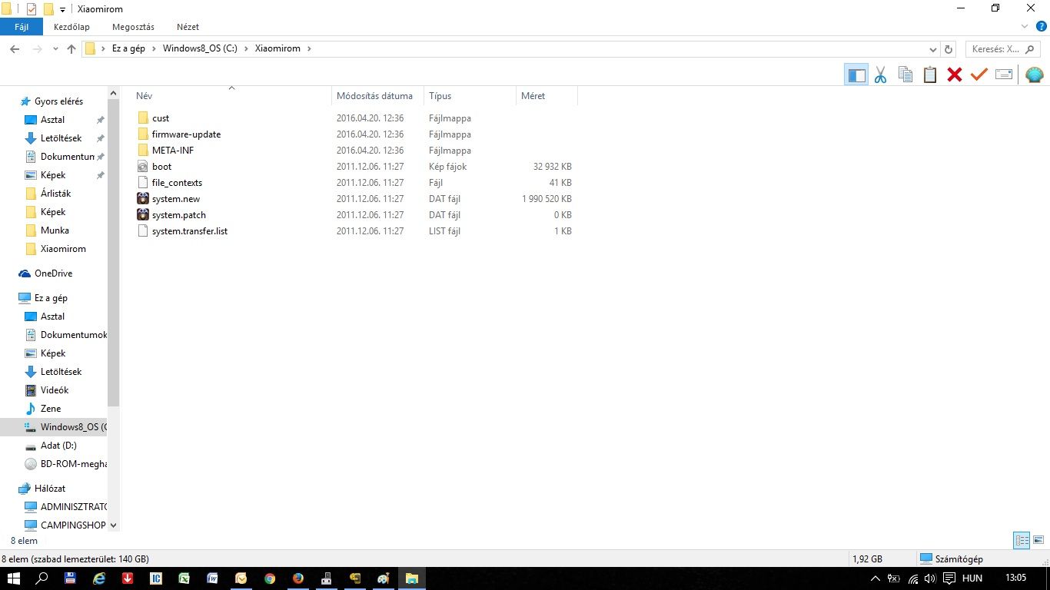Click 'Windows8_OS (C:)' in the address path
1050x590 pixels.
200,48
